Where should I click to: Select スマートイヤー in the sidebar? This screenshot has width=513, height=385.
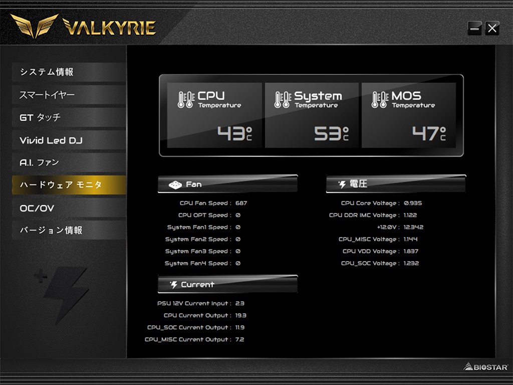tap(69, 95)
